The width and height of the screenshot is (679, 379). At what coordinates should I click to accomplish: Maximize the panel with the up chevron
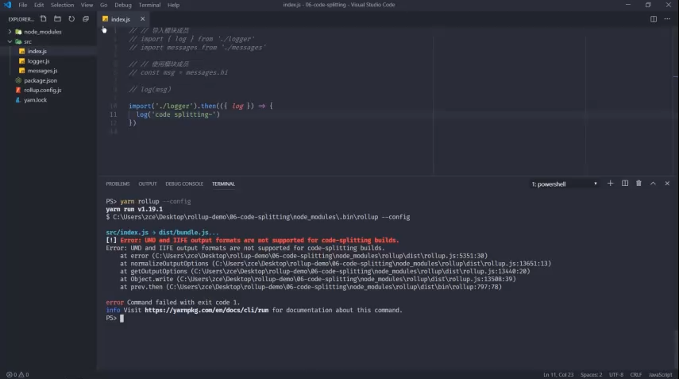[x=653, y=184]
